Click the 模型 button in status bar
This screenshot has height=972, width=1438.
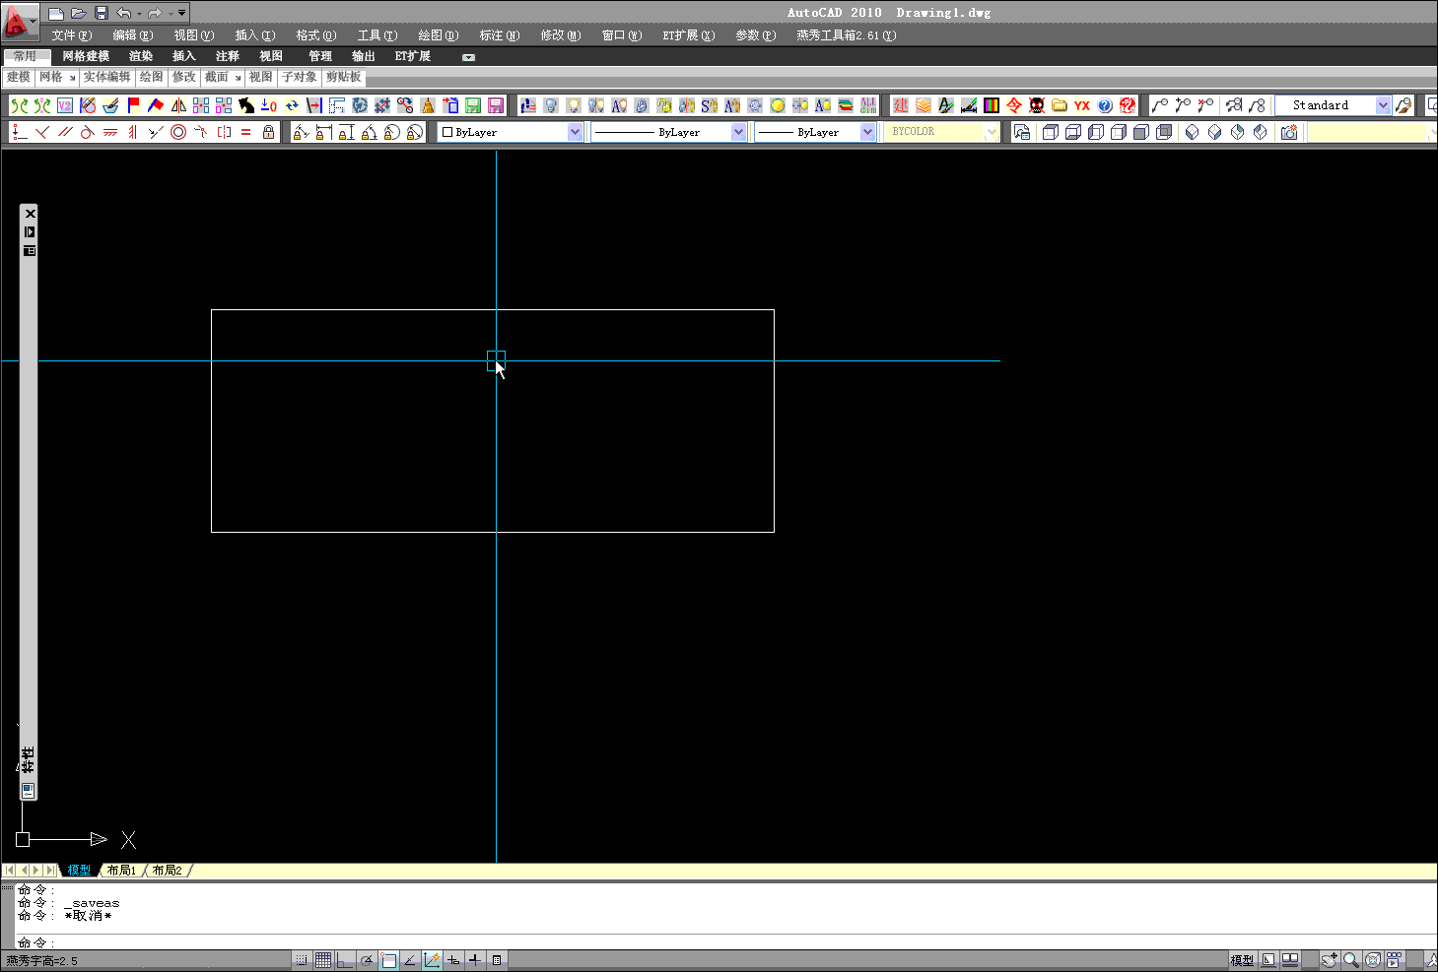(x=1242, y=960)
